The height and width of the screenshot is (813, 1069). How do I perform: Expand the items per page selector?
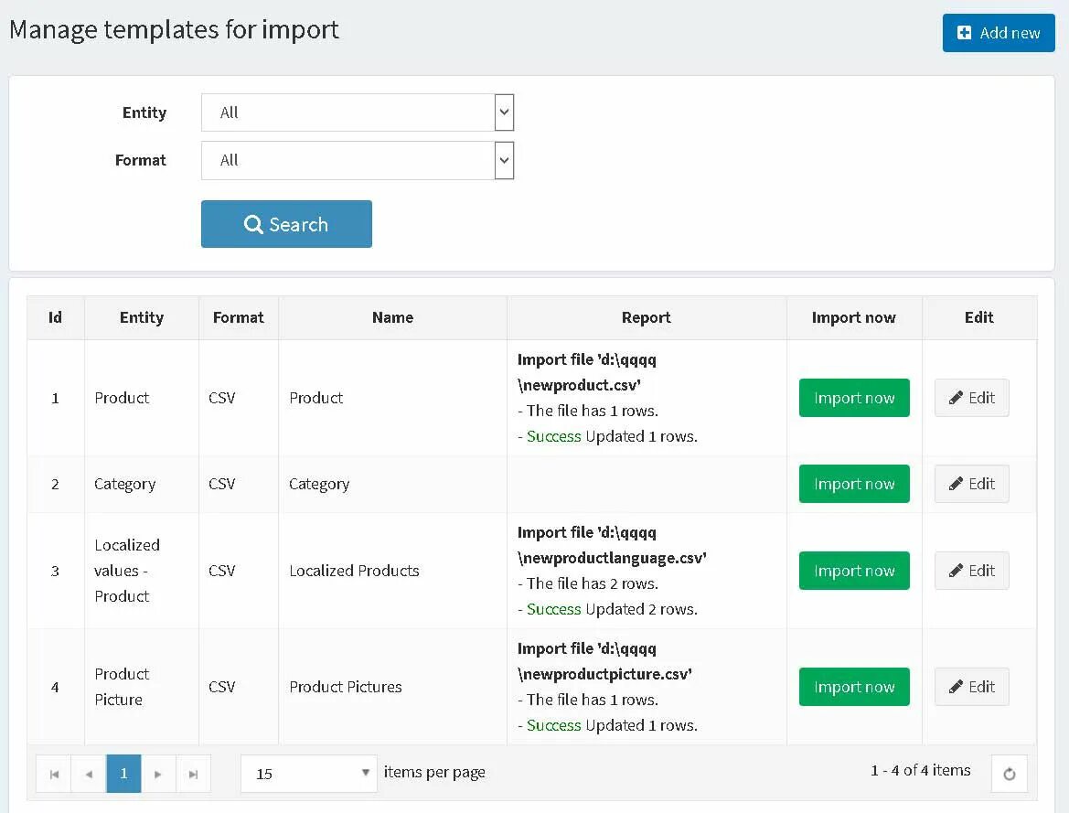tap(309, 774)
